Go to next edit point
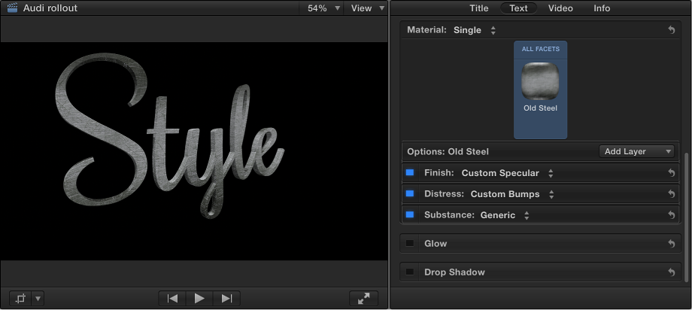This screenshot has width=692, height=310. coord(226,299)
